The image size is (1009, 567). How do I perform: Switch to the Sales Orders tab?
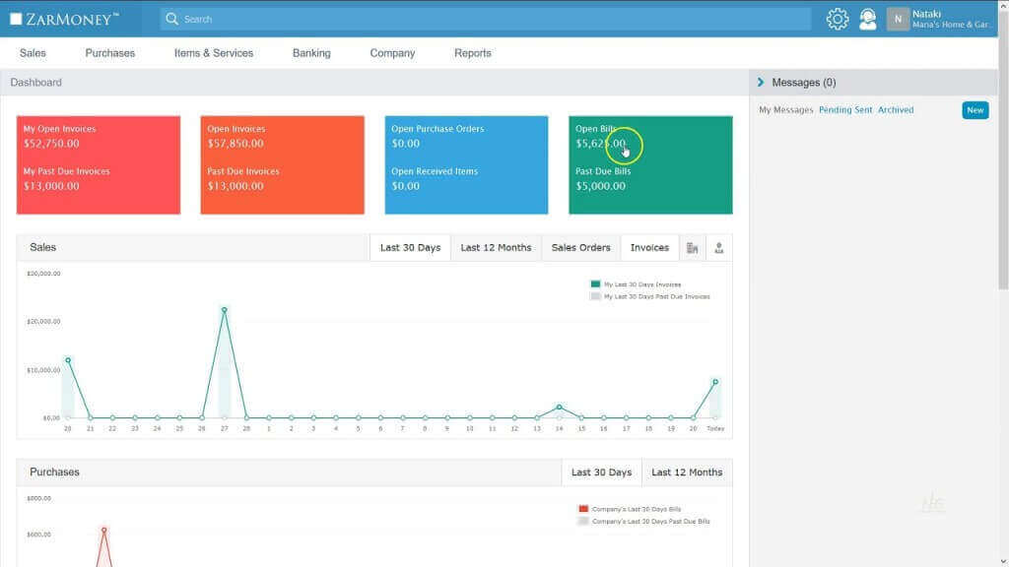tap(580, 247)
